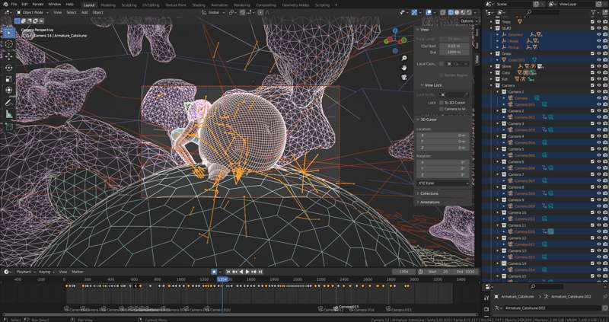Viewport: 609px width, 322px height.
Task: Open the Object Mode dropdown
Action: click(33, 12)
